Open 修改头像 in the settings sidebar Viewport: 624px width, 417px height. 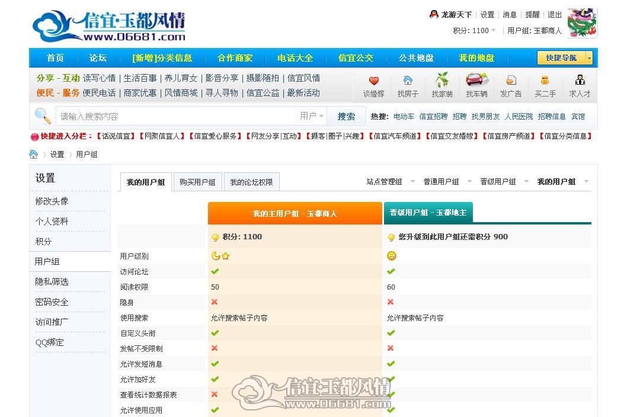52,201
